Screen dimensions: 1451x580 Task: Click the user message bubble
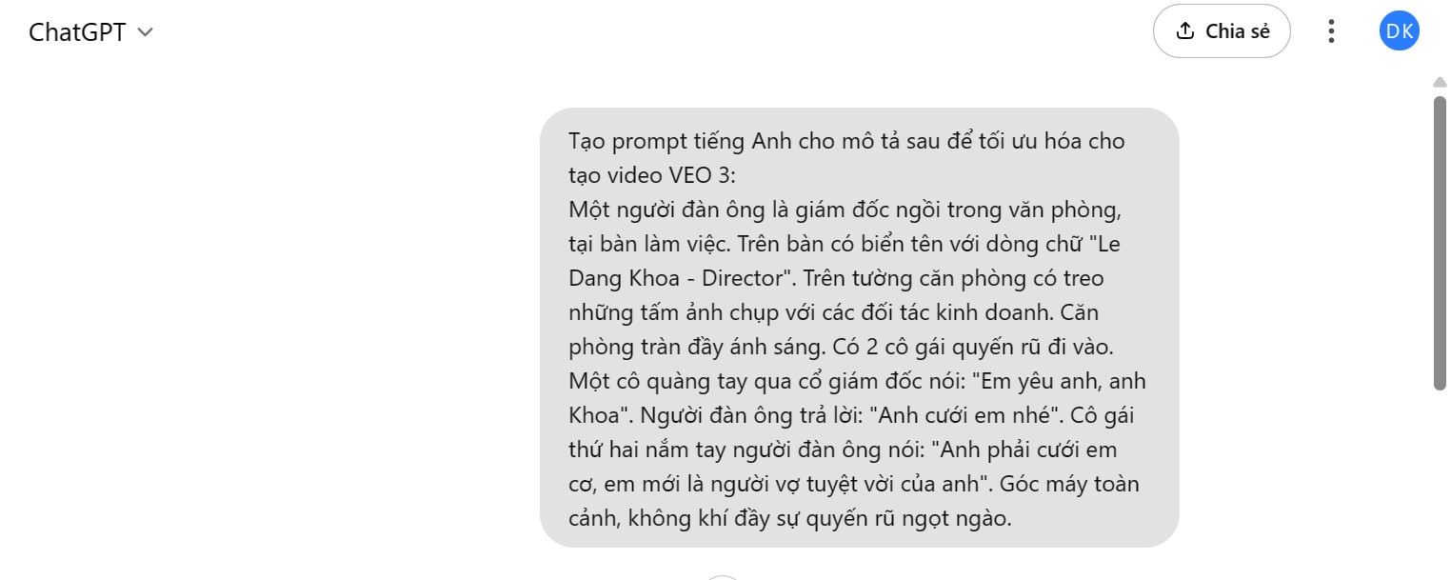tap(859, 327)
